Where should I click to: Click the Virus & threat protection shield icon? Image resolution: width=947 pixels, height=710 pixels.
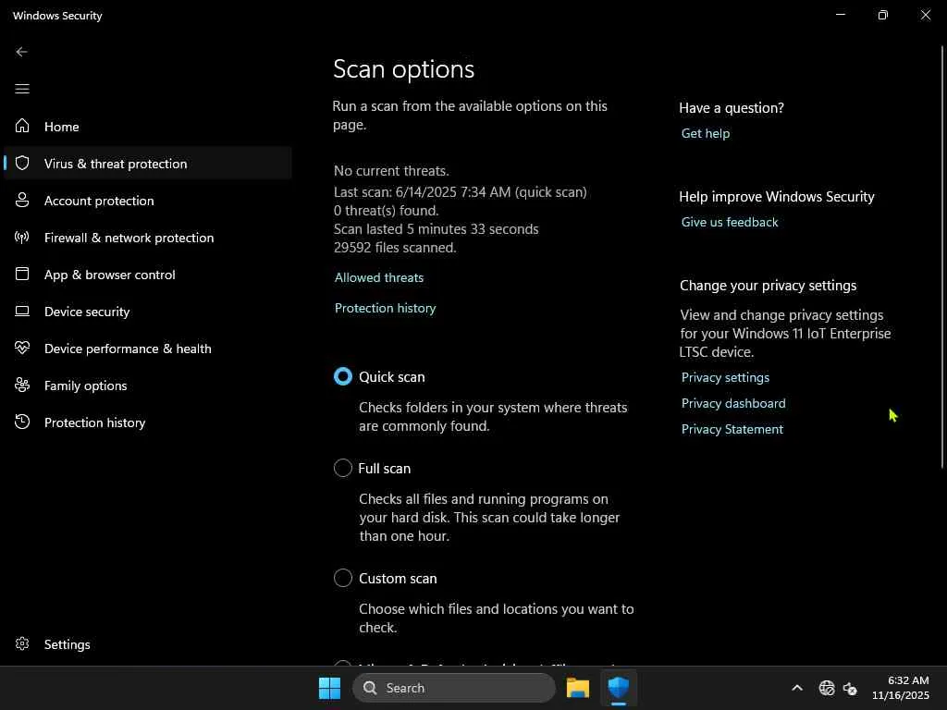tap(22, 163)
